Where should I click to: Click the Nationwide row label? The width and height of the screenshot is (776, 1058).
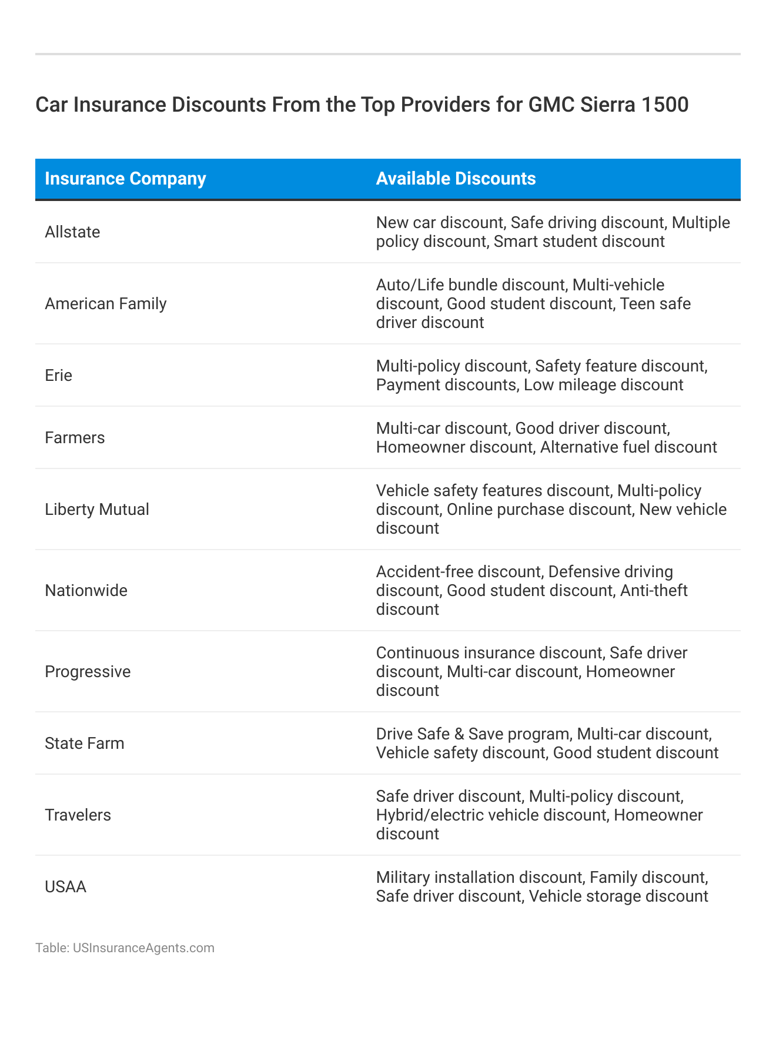(x=86, y=590)
